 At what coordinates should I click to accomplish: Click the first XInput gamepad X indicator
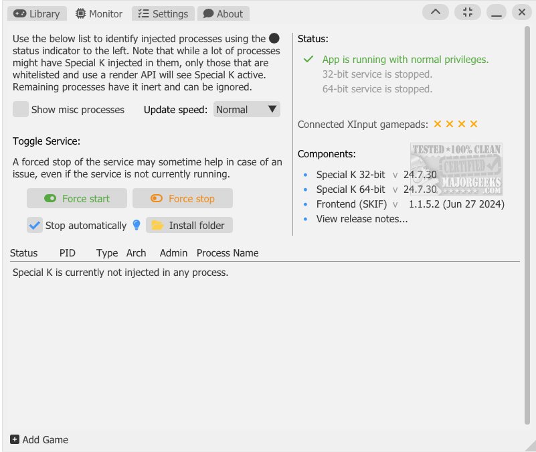(x=438, y=124)
